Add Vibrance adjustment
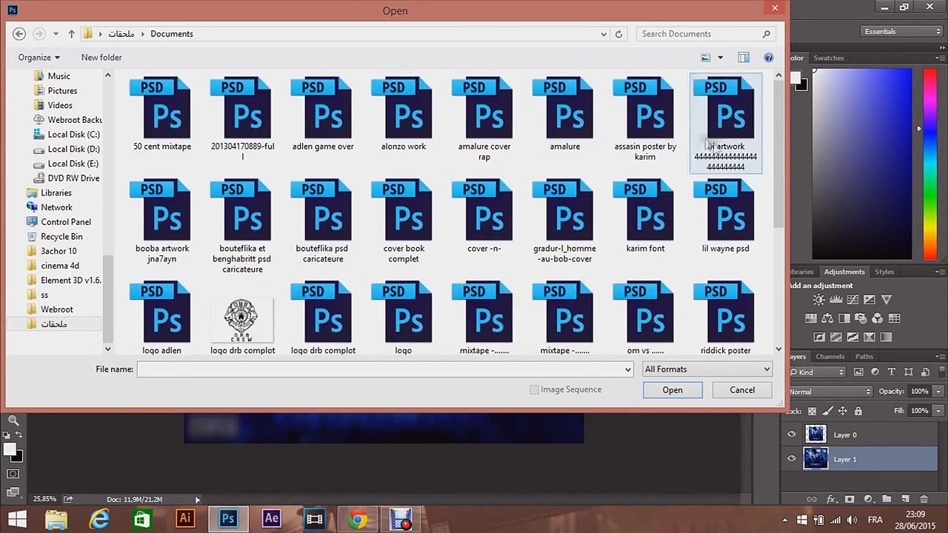Viewport: 948px width, 533px height. pos(887,300)
